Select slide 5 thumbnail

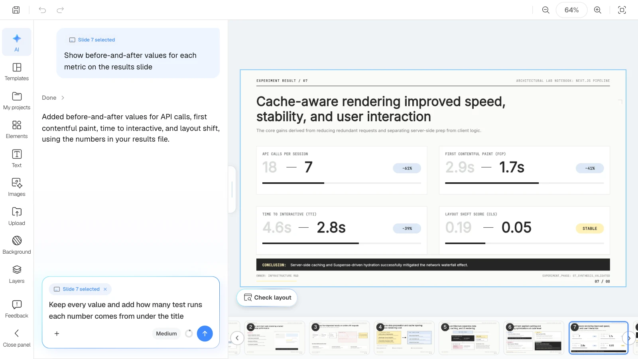pyautogui.click(x=469, y=338)
